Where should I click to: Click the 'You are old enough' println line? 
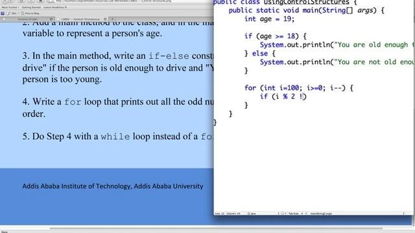(x=337, y=45)
